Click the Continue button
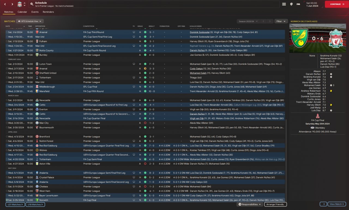Viewport: 349px width, 210px height. point(337,4)
